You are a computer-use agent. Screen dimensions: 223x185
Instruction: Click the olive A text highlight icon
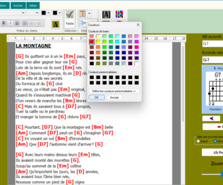pos(56,24)
